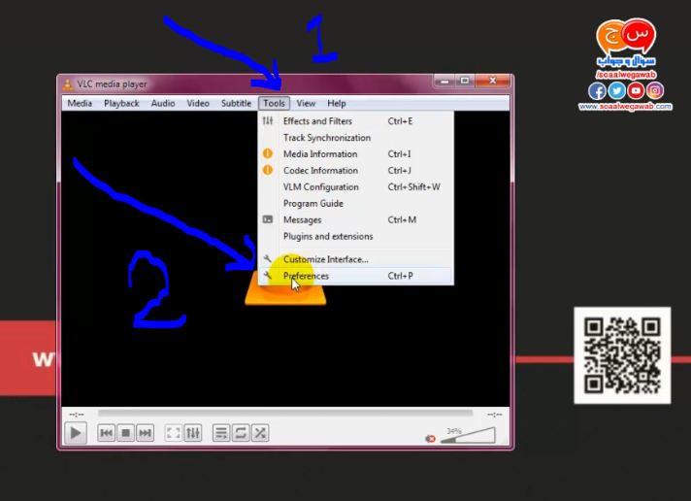Choose Track Synchronization
691x501 pixels.
[355, 138]
